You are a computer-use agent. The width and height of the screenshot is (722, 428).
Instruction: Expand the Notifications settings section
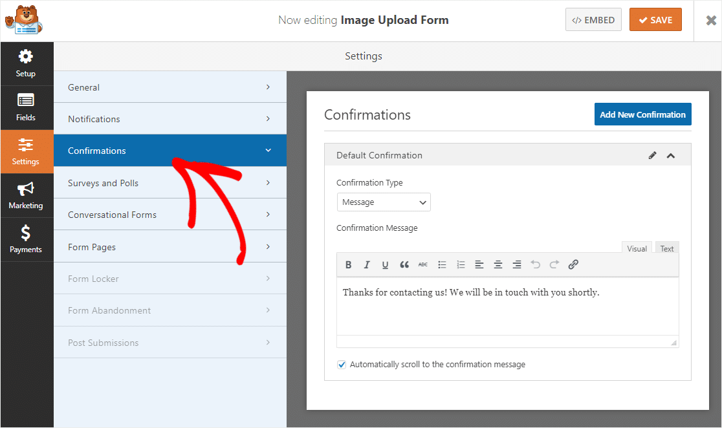pos(170,119)
